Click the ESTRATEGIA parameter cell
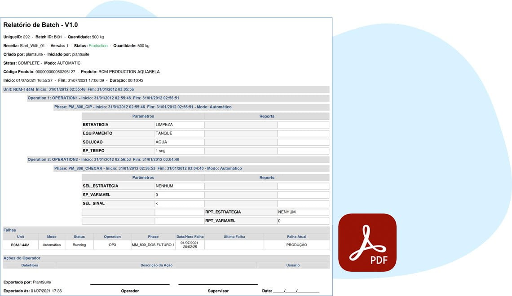Viewport: 512px width, 296px height. click(118, 125)
